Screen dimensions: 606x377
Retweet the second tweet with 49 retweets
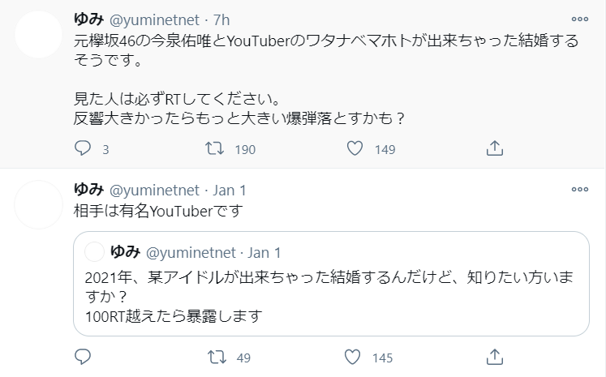[x=217, y=357]
